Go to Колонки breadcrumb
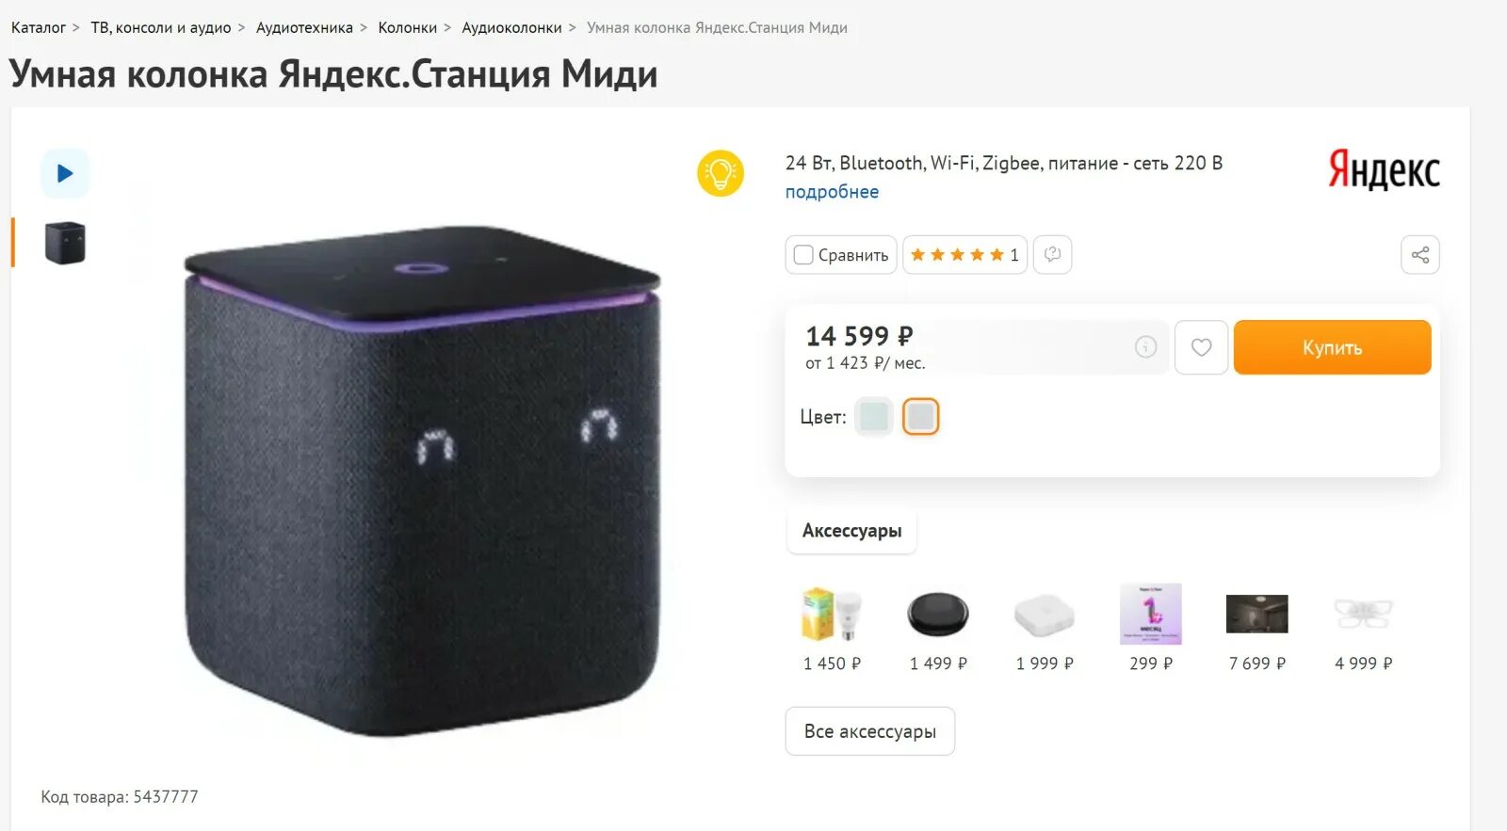The width and height of the screenshot is (1507, 831). [x=408, y=28]
